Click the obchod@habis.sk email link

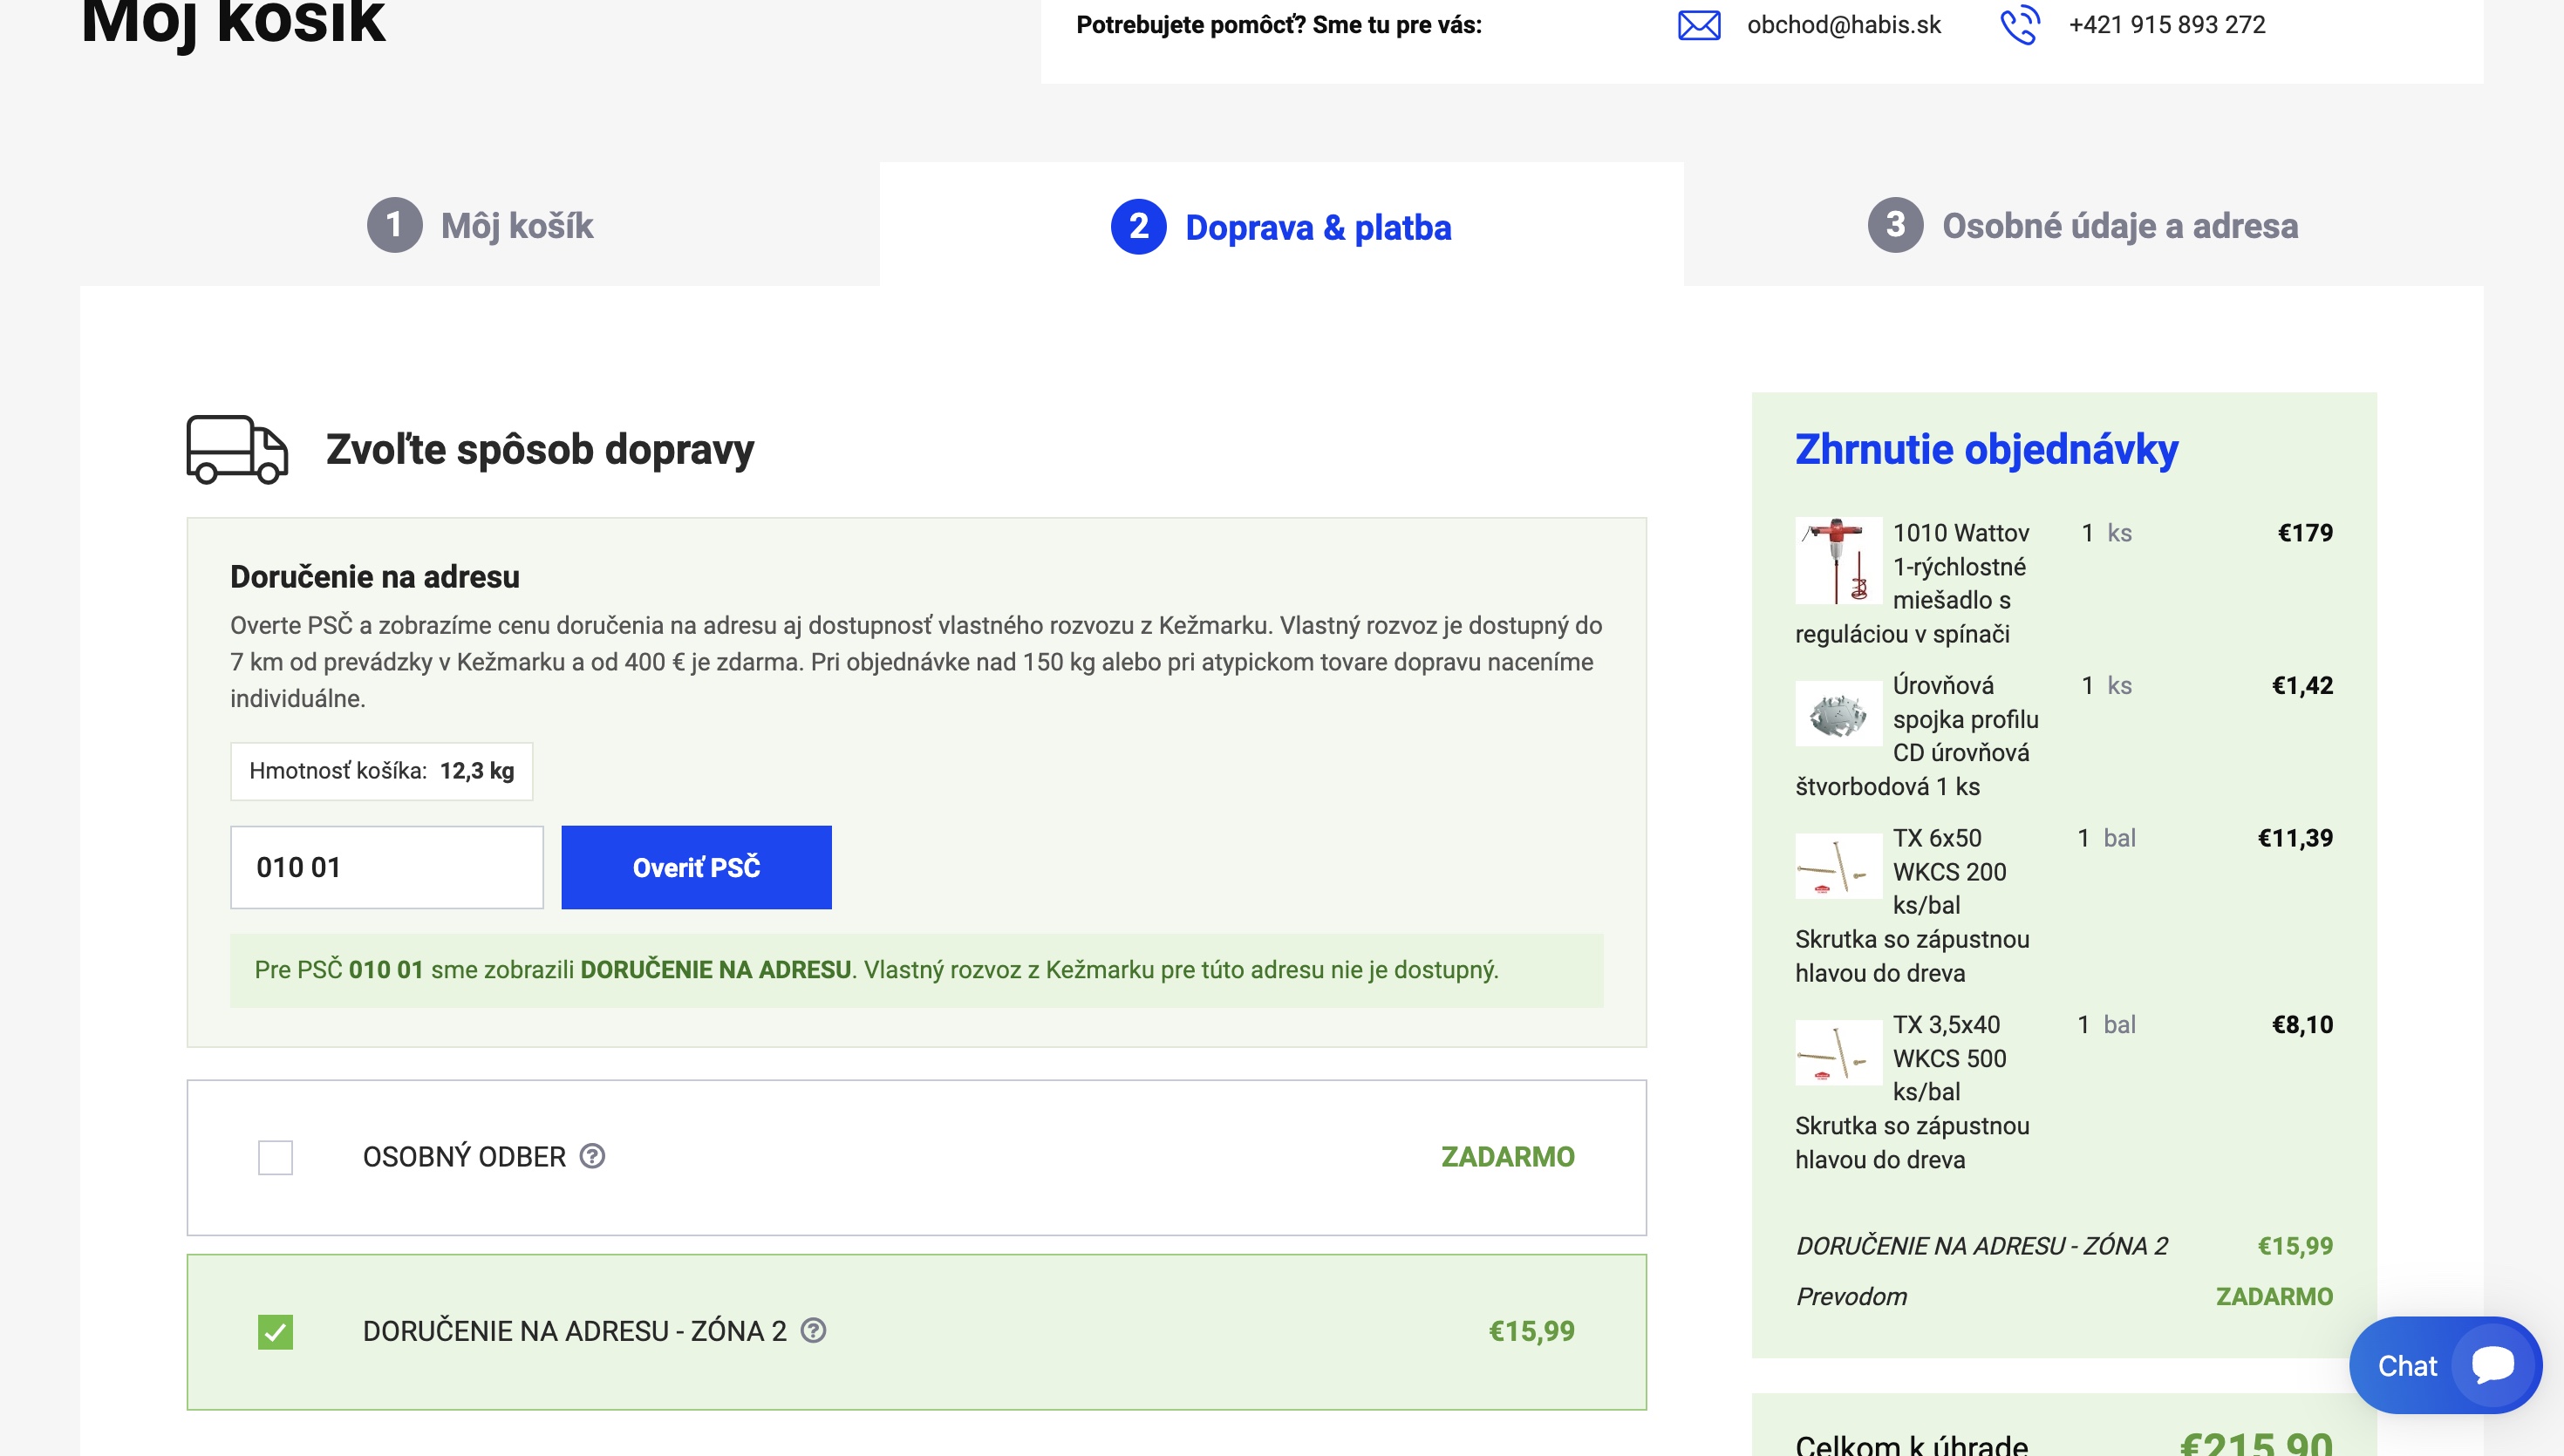coord(1843,25)
